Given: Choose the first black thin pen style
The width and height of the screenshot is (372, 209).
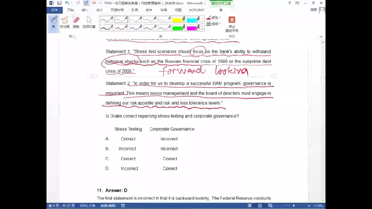Looking at the screenshot, I should [107, 20].
